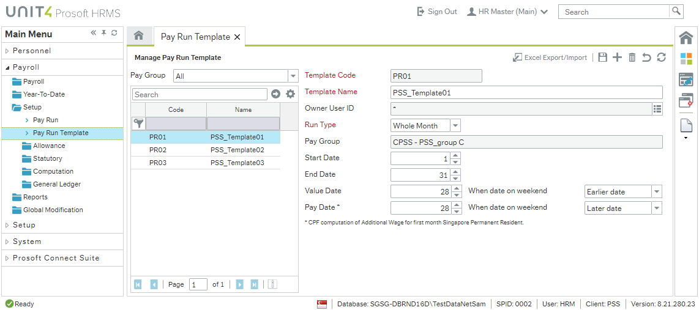The image size is (699, 310).
Task: Go to first page in the pager
Action: click(138, 284)
